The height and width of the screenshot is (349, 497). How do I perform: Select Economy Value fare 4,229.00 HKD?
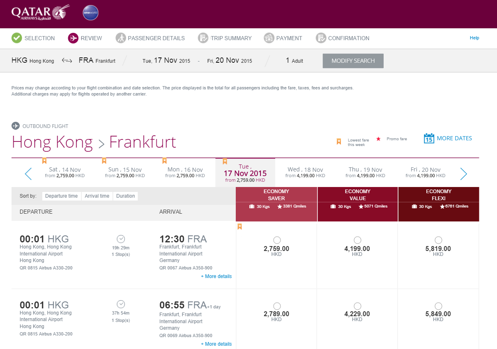pos(357,306)
